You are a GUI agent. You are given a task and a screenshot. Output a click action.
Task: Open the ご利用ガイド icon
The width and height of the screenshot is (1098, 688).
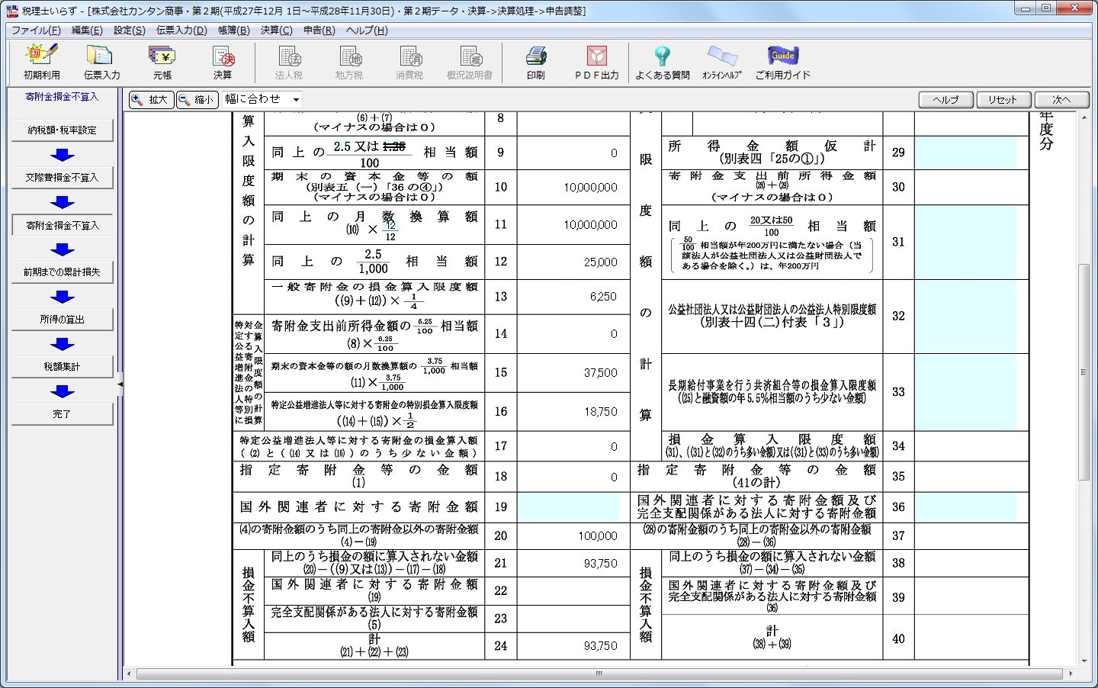point(782,61)
